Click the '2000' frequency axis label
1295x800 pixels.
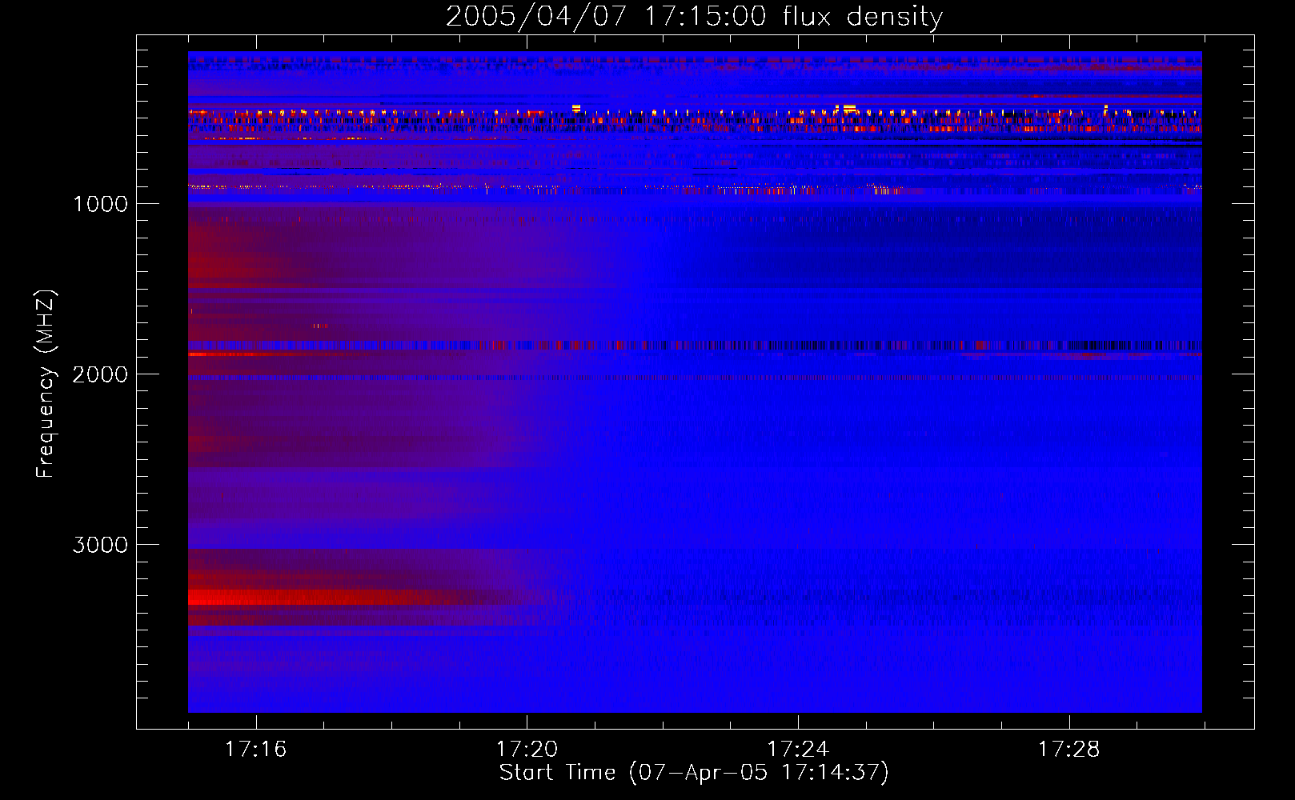(100, 374)
